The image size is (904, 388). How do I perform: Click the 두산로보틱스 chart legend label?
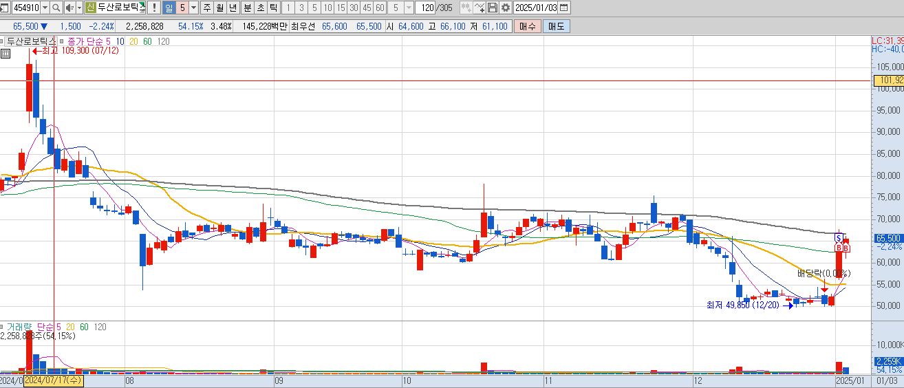[31, 41]
